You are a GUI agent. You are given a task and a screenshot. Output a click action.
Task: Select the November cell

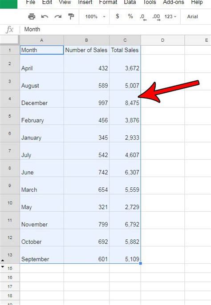point(42,220)
